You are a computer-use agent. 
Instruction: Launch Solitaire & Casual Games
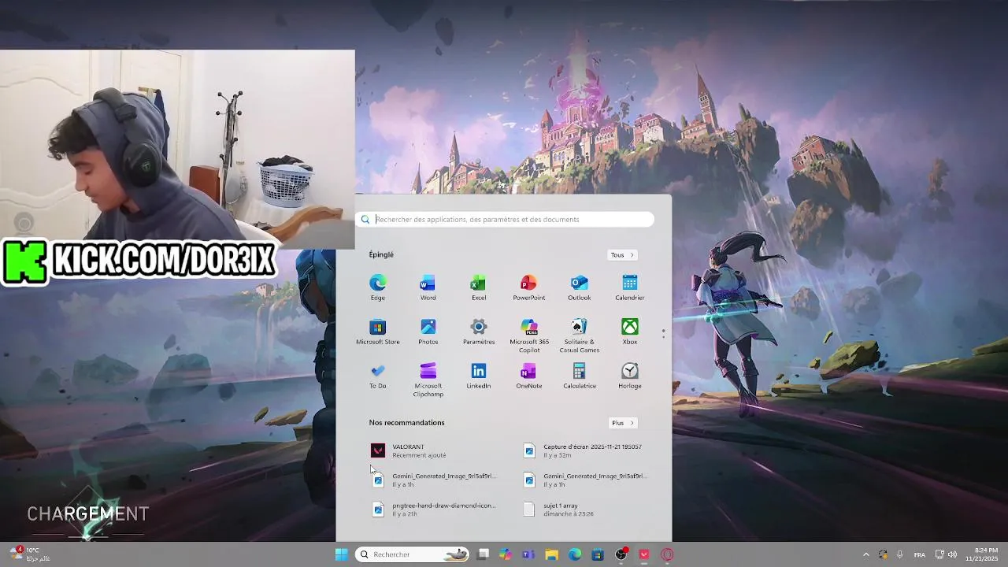pyautogui.click(x=580, y=335)
